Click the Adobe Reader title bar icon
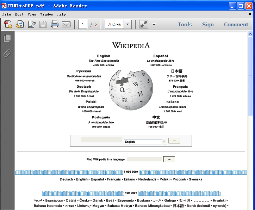 (4, 6)
